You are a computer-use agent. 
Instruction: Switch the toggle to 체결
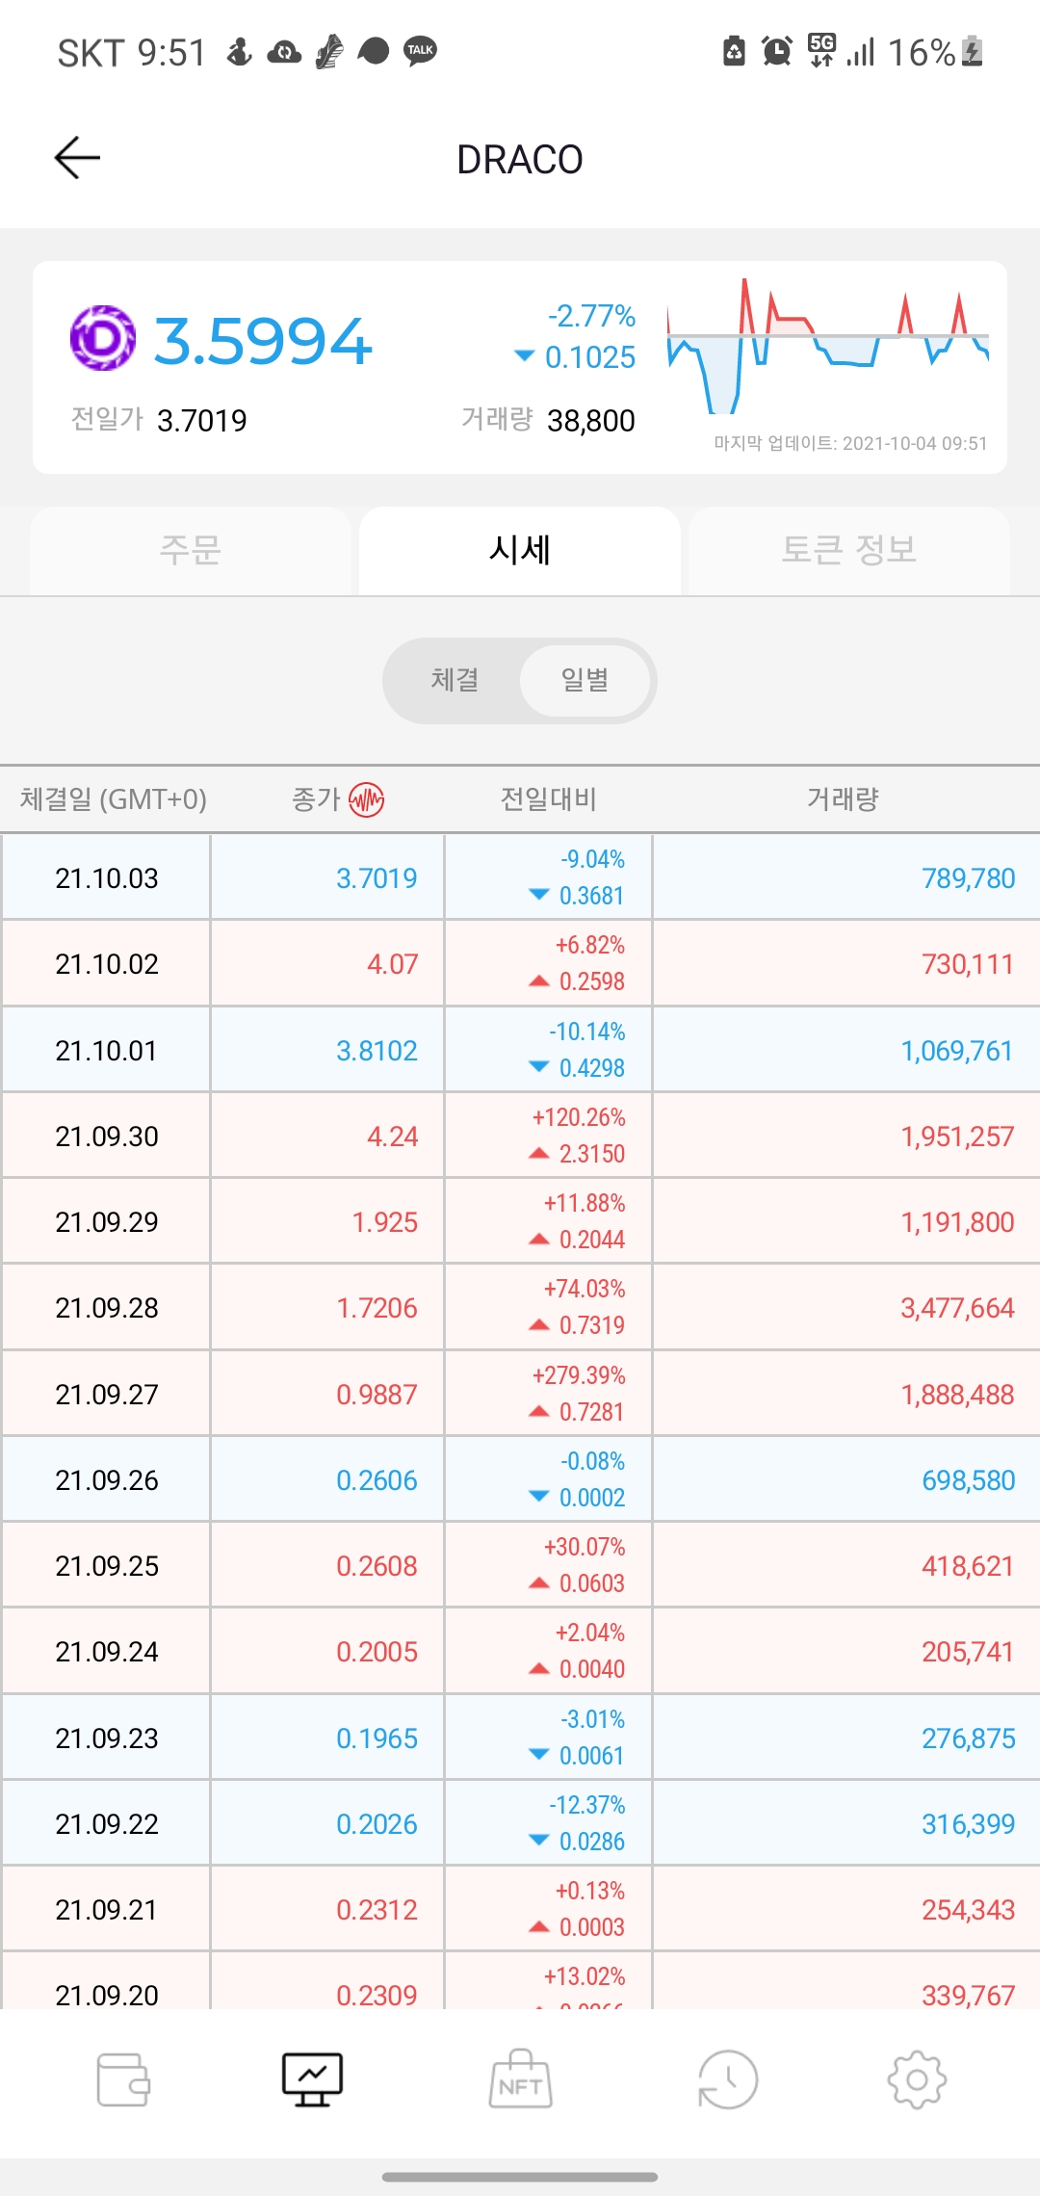(455, 680)
